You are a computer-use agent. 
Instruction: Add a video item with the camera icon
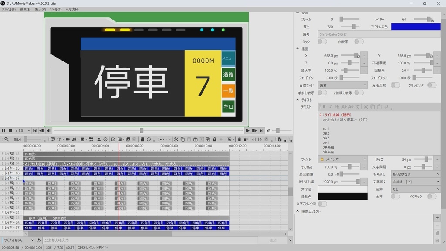68,139
